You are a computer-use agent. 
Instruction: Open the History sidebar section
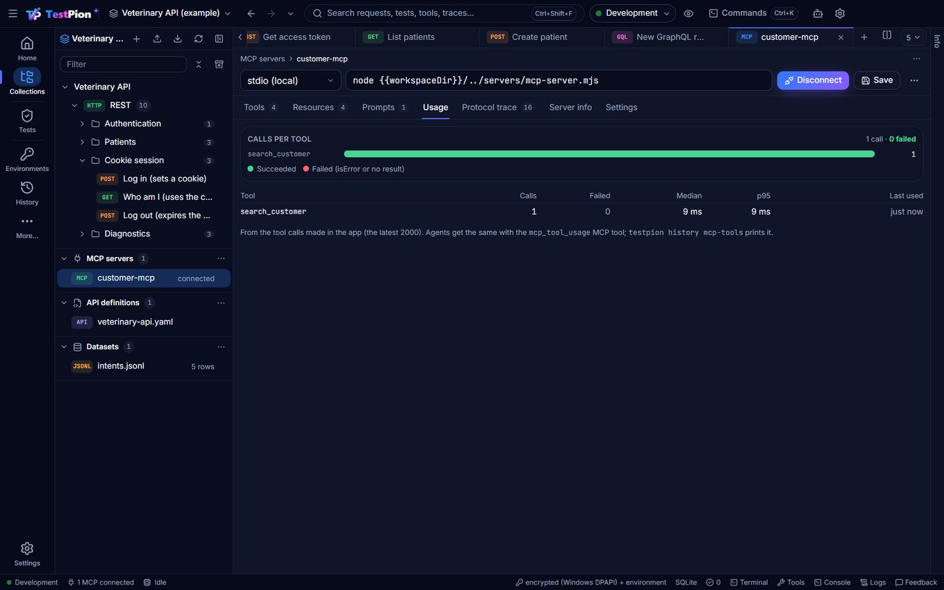pyautogui.click(x=27, y=193)
